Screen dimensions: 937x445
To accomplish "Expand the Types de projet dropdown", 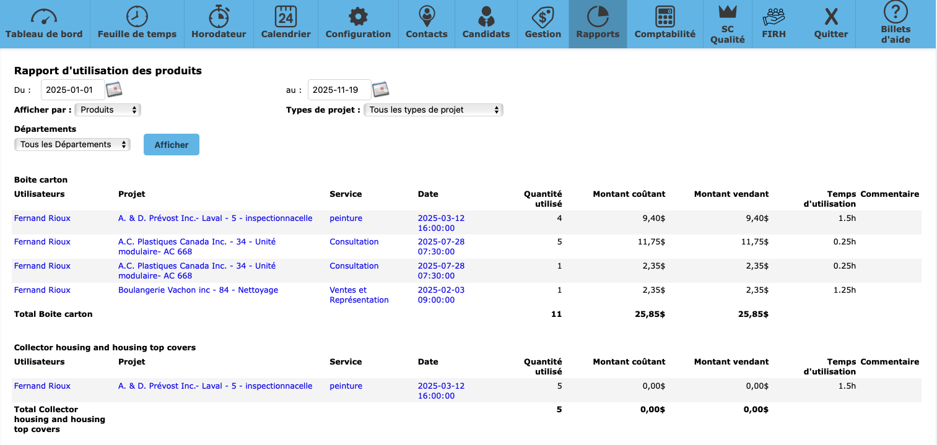I will tap(434, 110).
